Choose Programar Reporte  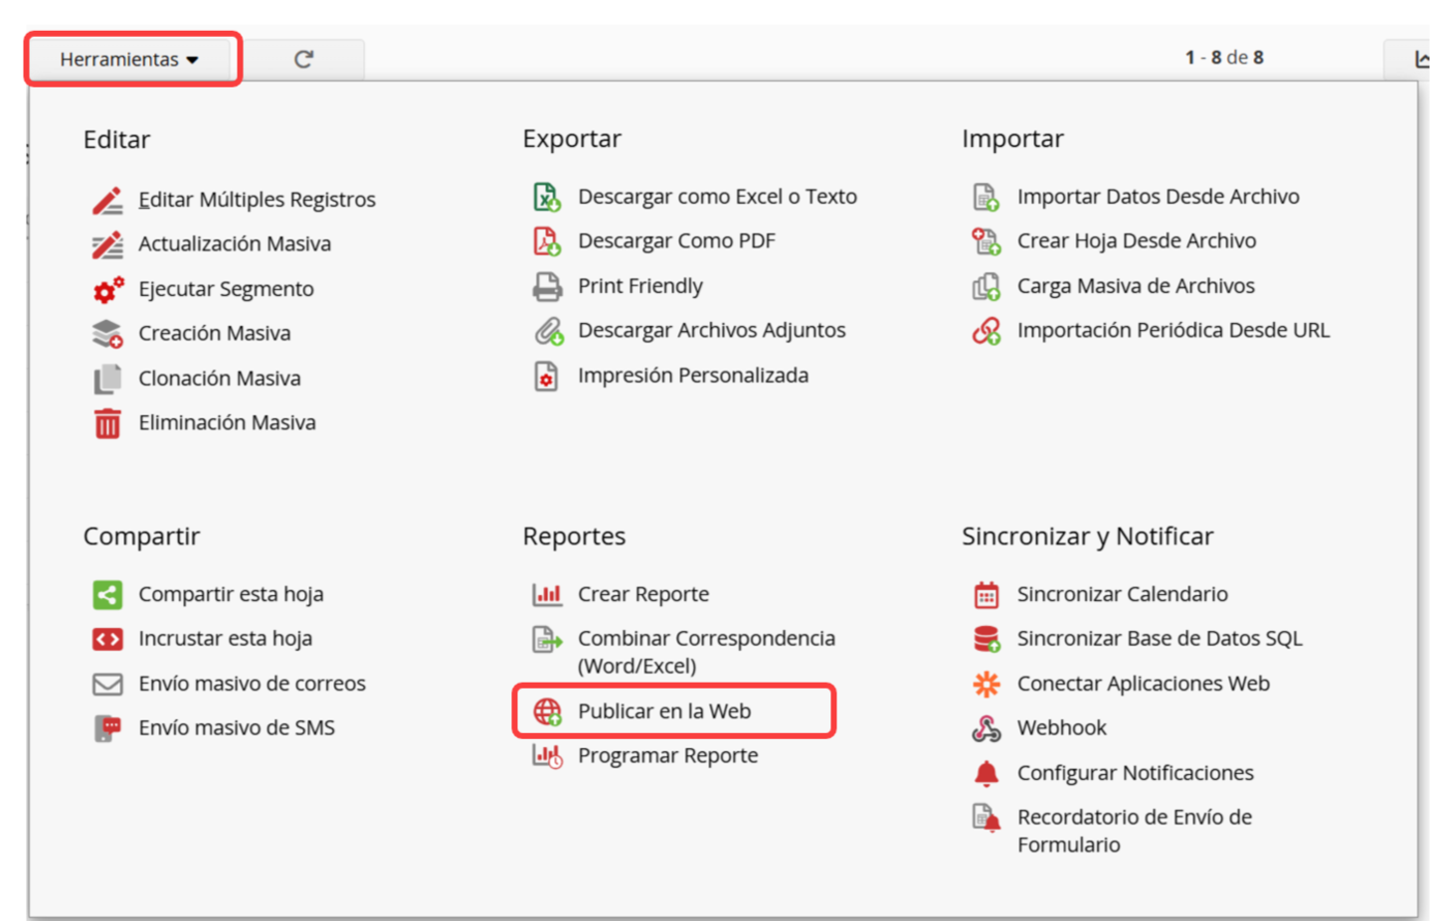pos(667,756)
